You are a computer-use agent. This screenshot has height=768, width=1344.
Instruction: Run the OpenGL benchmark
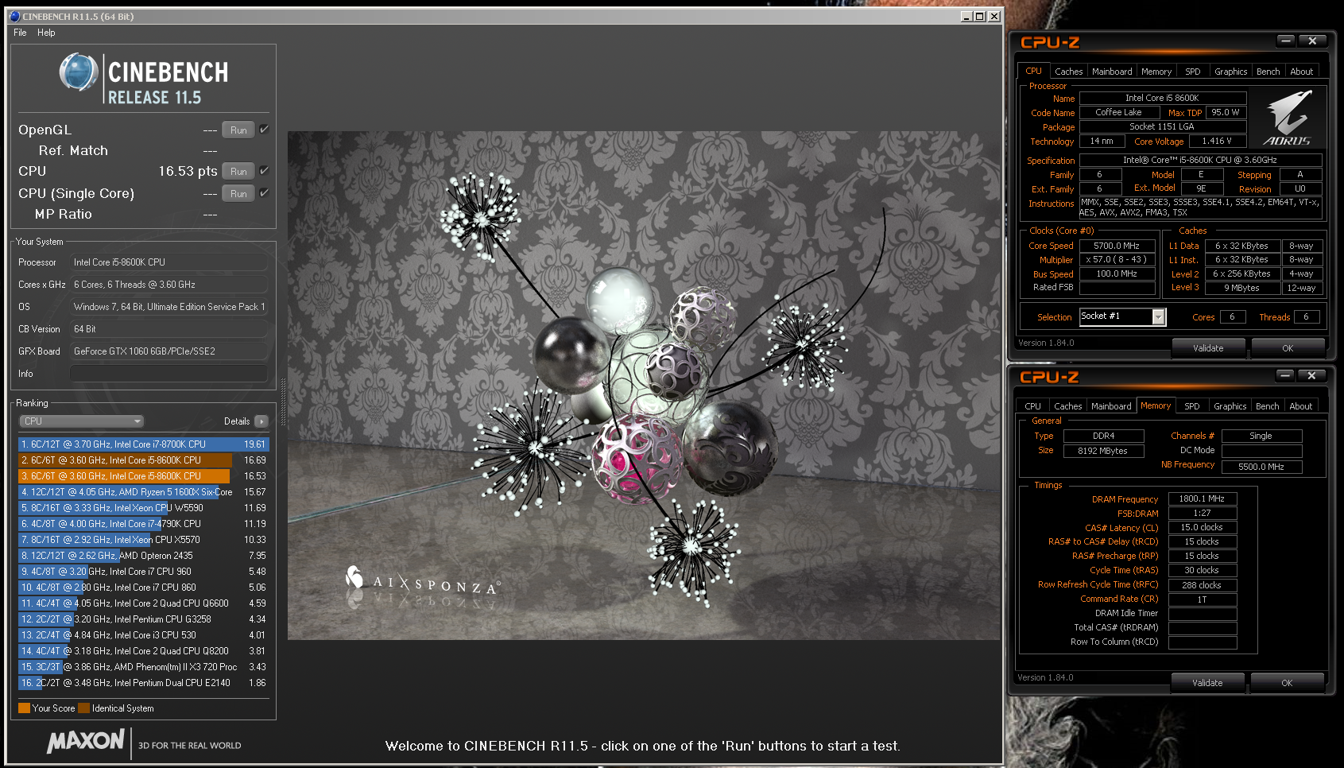pos(238,130)
